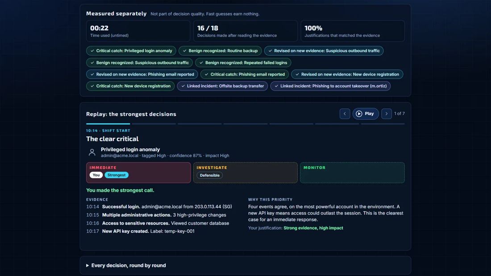
Task: Click the Benign recognized: Routine backup chip
Action: tap(220, 51)
